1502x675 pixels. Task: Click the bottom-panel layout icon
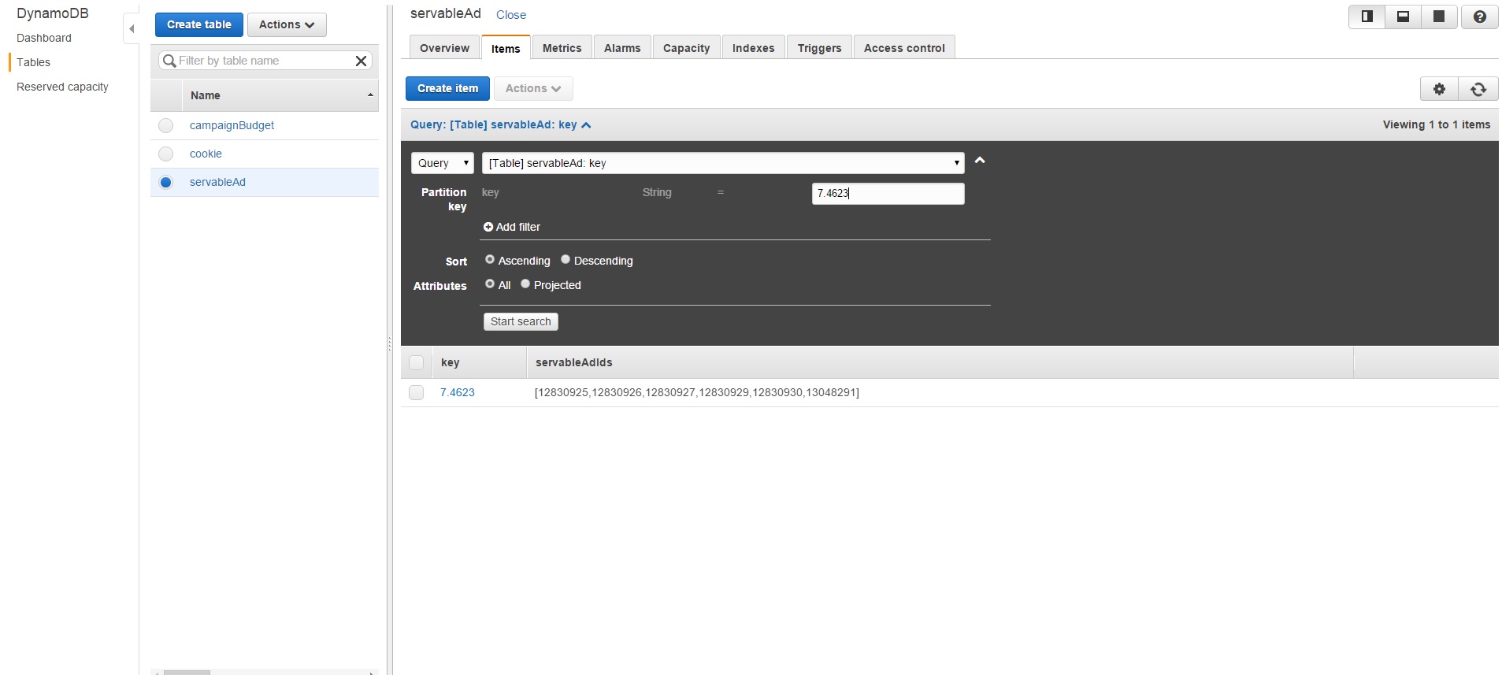[1403, 17]
